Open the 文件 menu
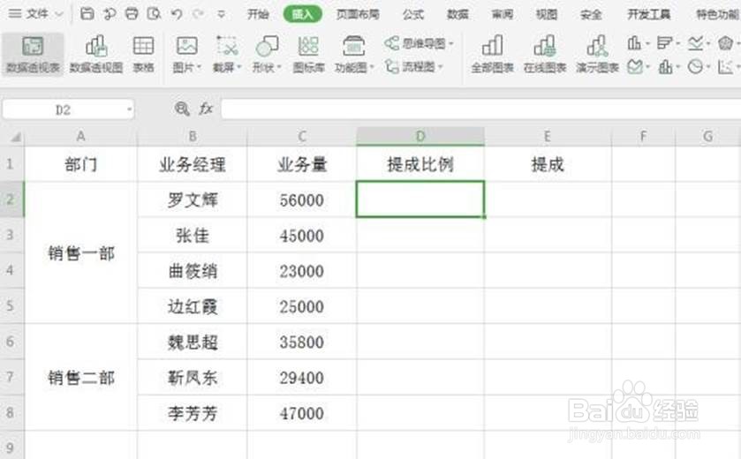This screenshot has height=459, width=741. point(36,14)
